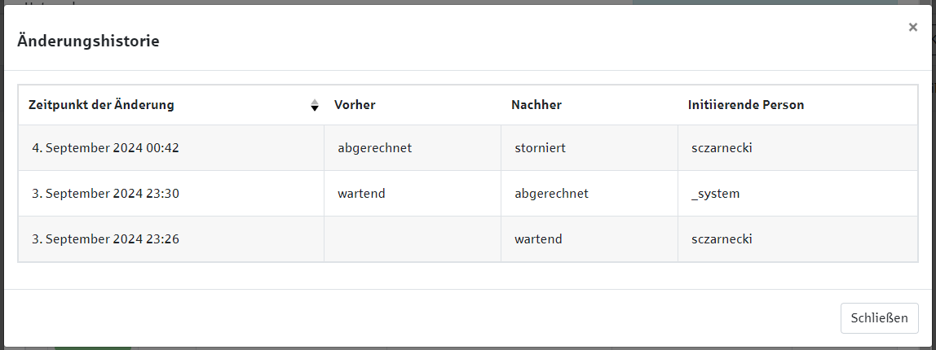The height and width of the screenshot is (350, 936).
Task: Select the 3. September 2024 23:26 timestamp
Action: 106,239
